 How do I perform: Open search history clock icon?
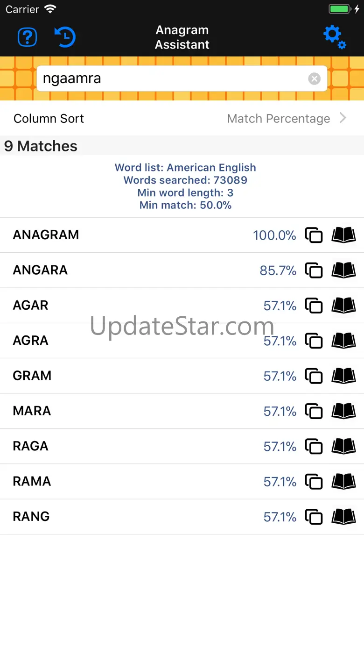(x=65, y=37)
